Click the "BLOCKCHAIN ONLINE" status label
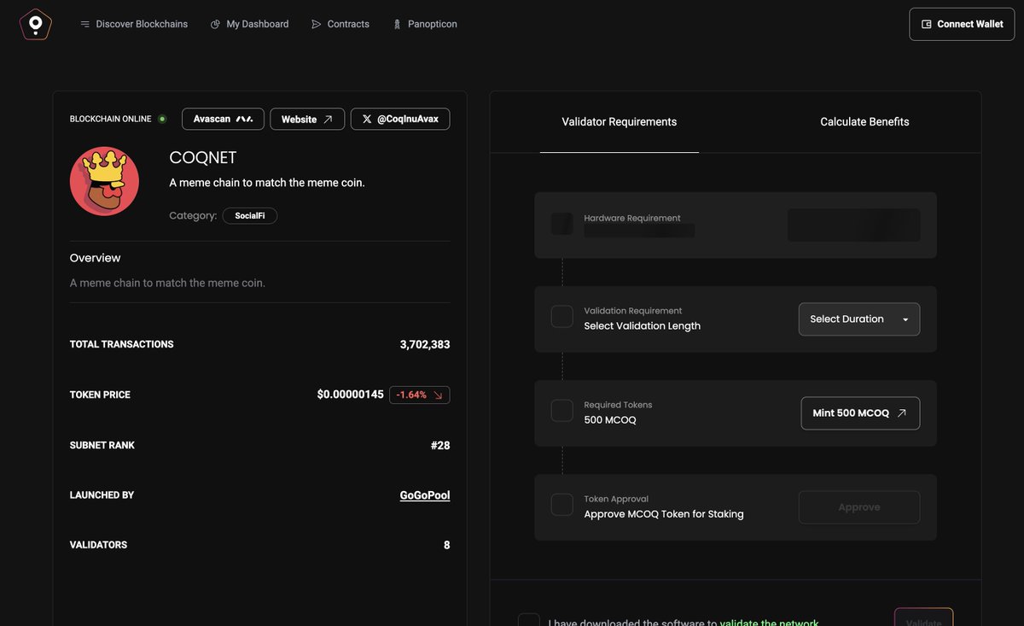 pos(111,119)
